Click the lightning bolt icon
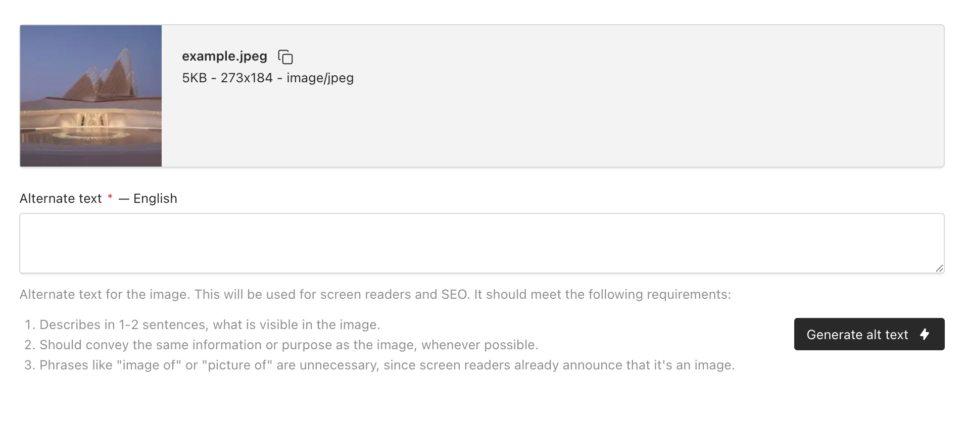Image resolution: width=966 pixels, height=429 pixels. click(925, 334)
